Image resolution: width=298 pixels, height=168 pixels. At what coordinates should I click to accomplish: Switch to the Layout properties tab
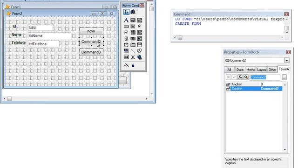(262, 70)
